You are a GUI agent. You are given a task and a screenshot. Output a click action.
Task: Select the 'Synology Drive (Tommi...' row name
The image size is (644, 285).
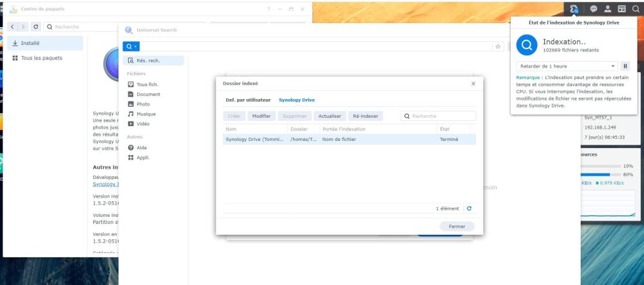pyautogui.click(x=254, y=140)
